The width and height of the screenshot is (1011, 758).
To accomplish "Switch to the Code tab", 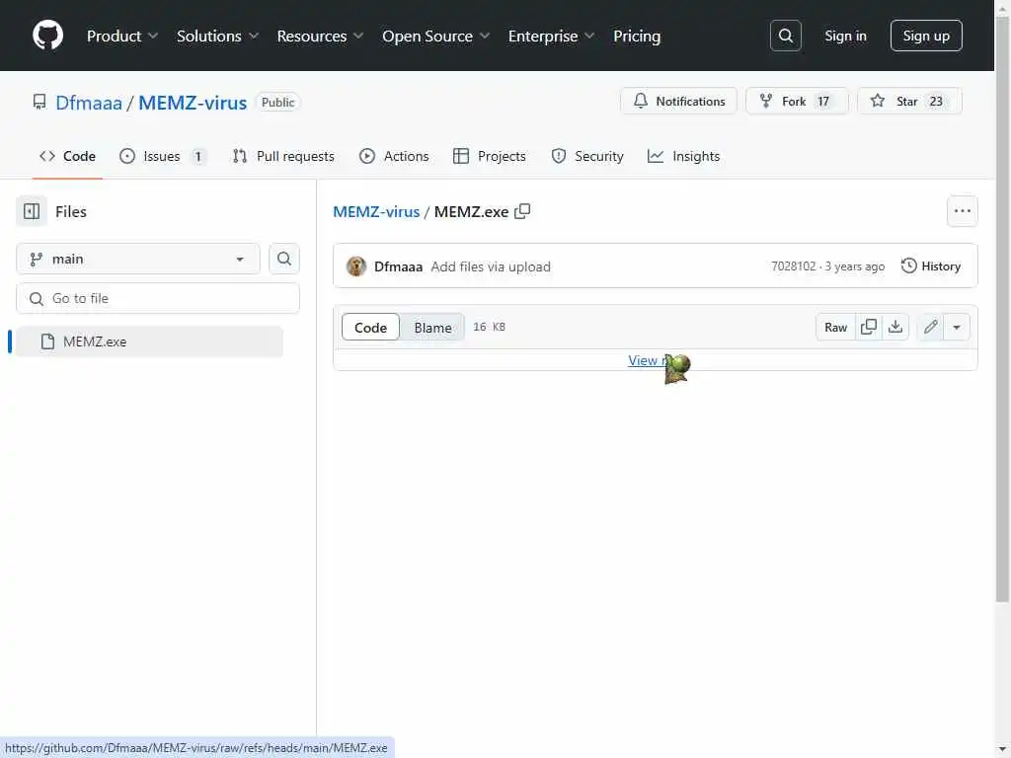I will pyautogui.click(x=67, y=156).
